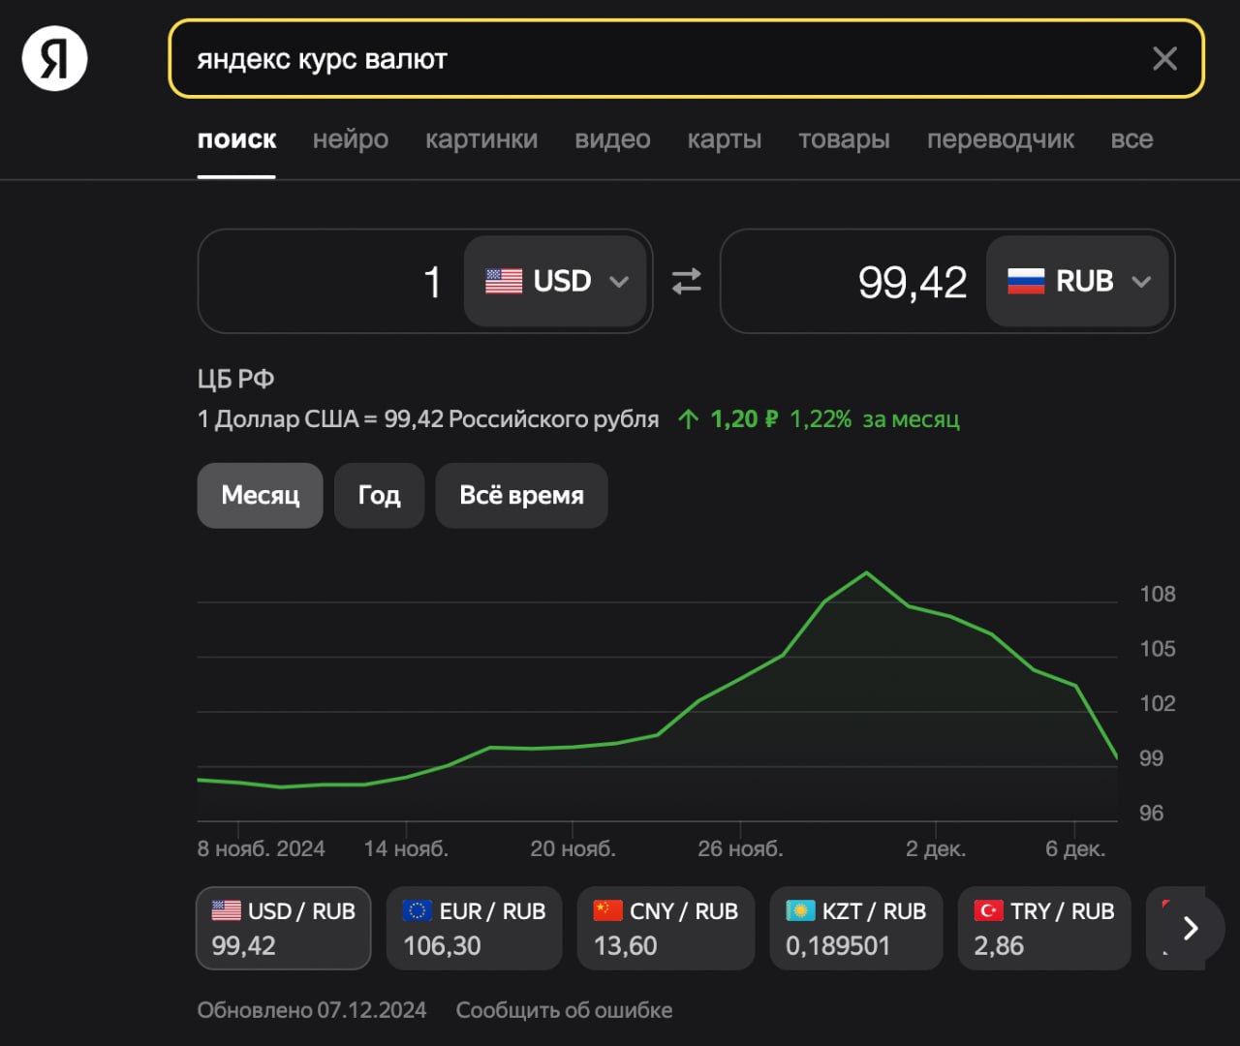Switch to the нейро tab

351,139
